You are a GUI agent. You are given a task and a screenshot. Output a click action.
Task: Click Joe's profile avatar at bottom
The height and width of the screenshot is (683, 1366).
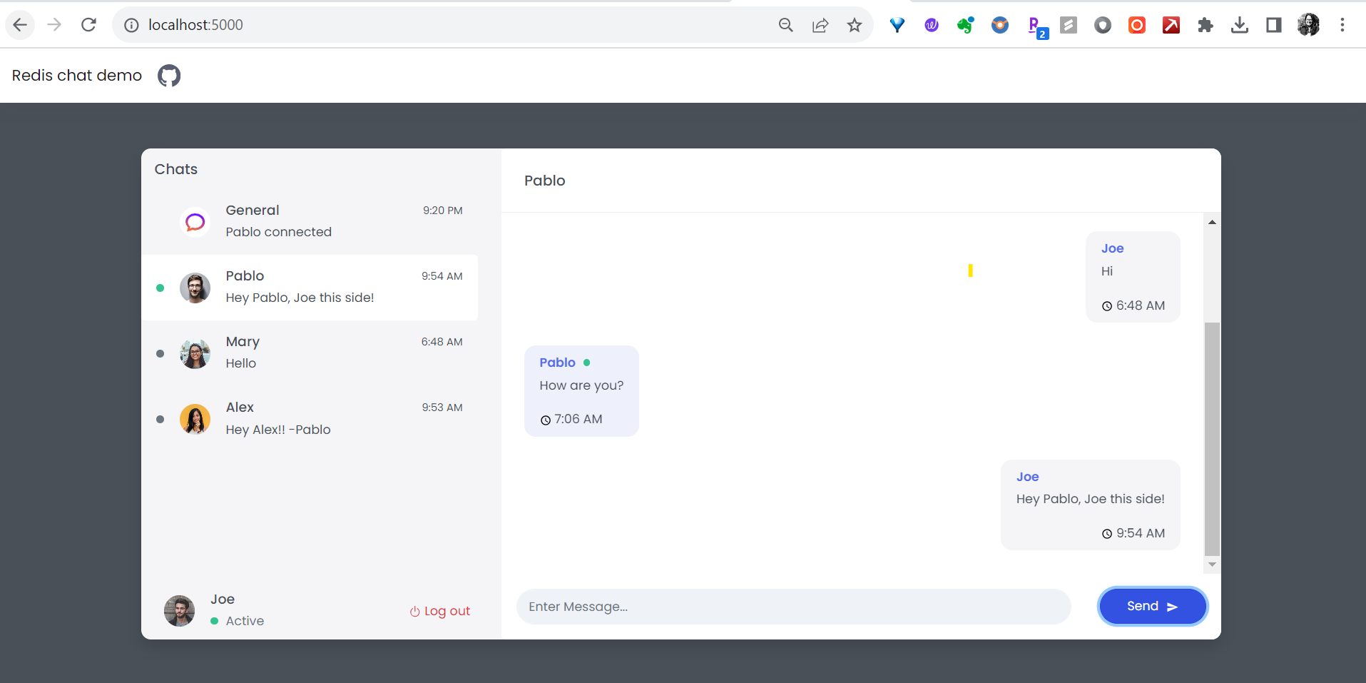[x=179, y=611]
